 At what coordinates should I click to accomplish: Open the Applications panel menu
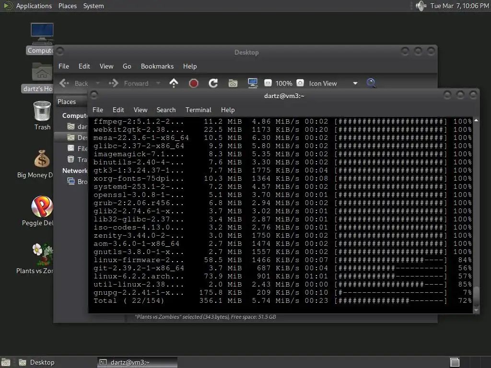click(x=34, y=6)
